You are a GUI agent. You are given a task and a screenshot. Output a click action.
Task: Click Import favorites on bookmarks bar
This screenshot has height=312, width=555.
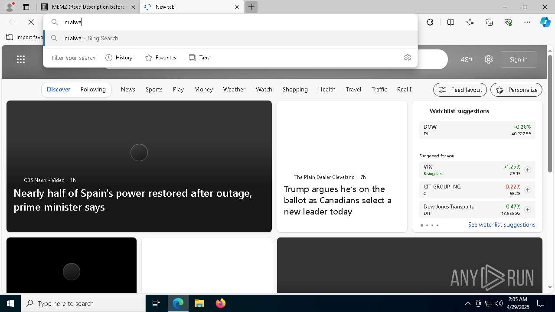(24, 37)
